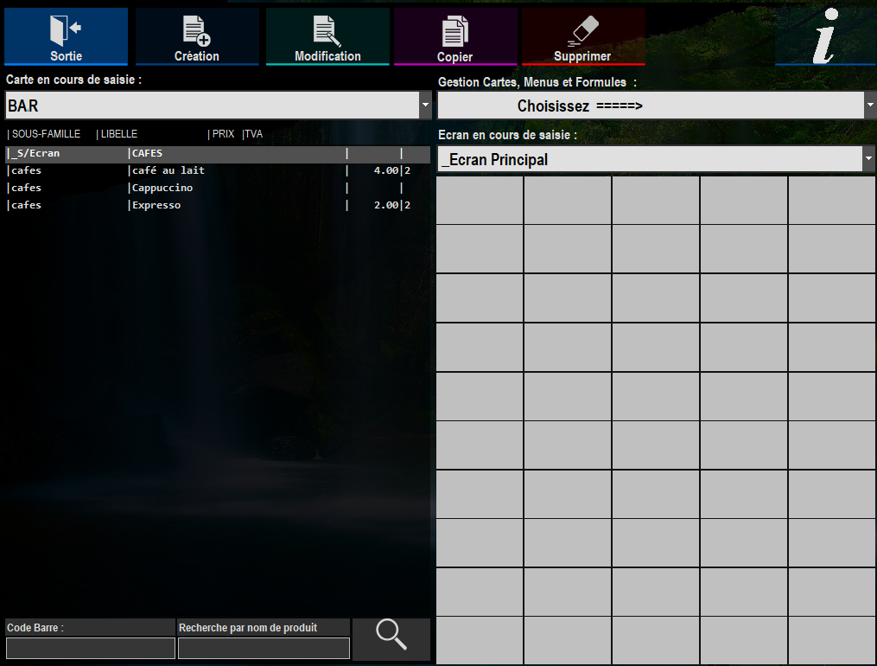Focus the Code Barre input field
The image size is (877, 666).
coord(91,649)
